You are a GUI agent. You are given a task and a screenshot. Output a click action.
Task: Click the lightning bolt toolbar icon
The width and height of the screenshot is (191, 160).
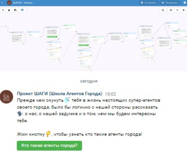click(3, 10)
